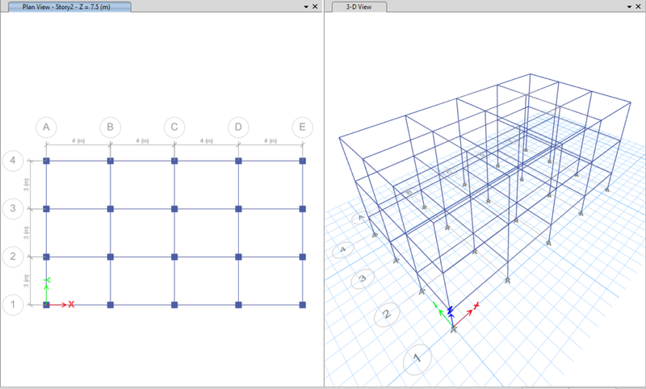This screenshot has height=389, width=646.
Task: Select the column at grid E-1
Action: tap(302, 305)
